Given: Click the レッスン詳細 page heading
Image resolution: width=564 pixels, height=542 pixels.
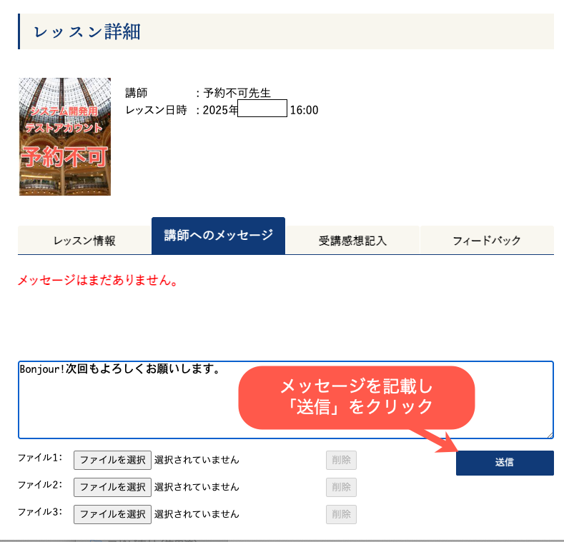Looking at the screenshot, I should pos(87,31).
